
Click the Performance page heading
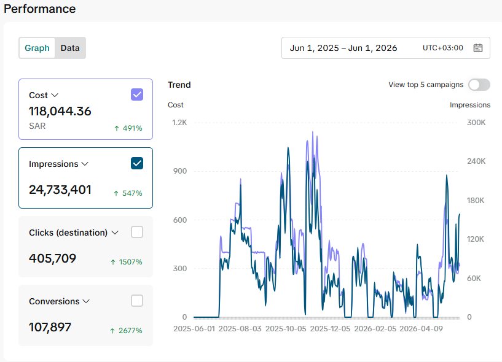pos(40,9)
